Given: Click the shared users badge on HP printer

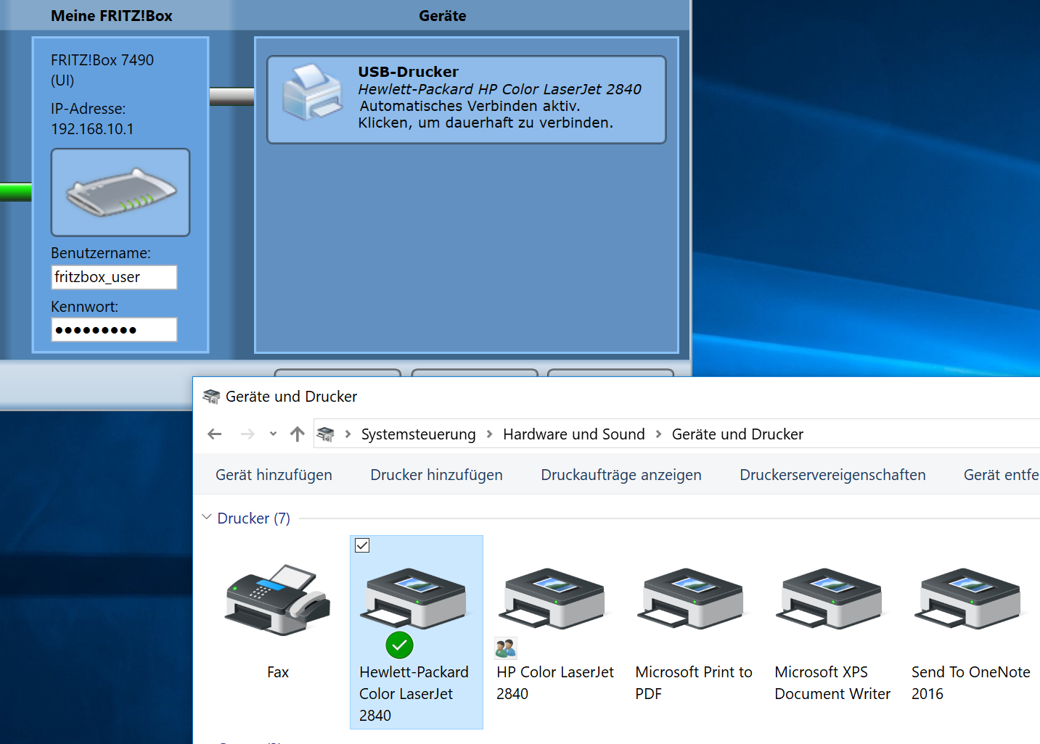Looking at the screenshot, I should [505, 648].
